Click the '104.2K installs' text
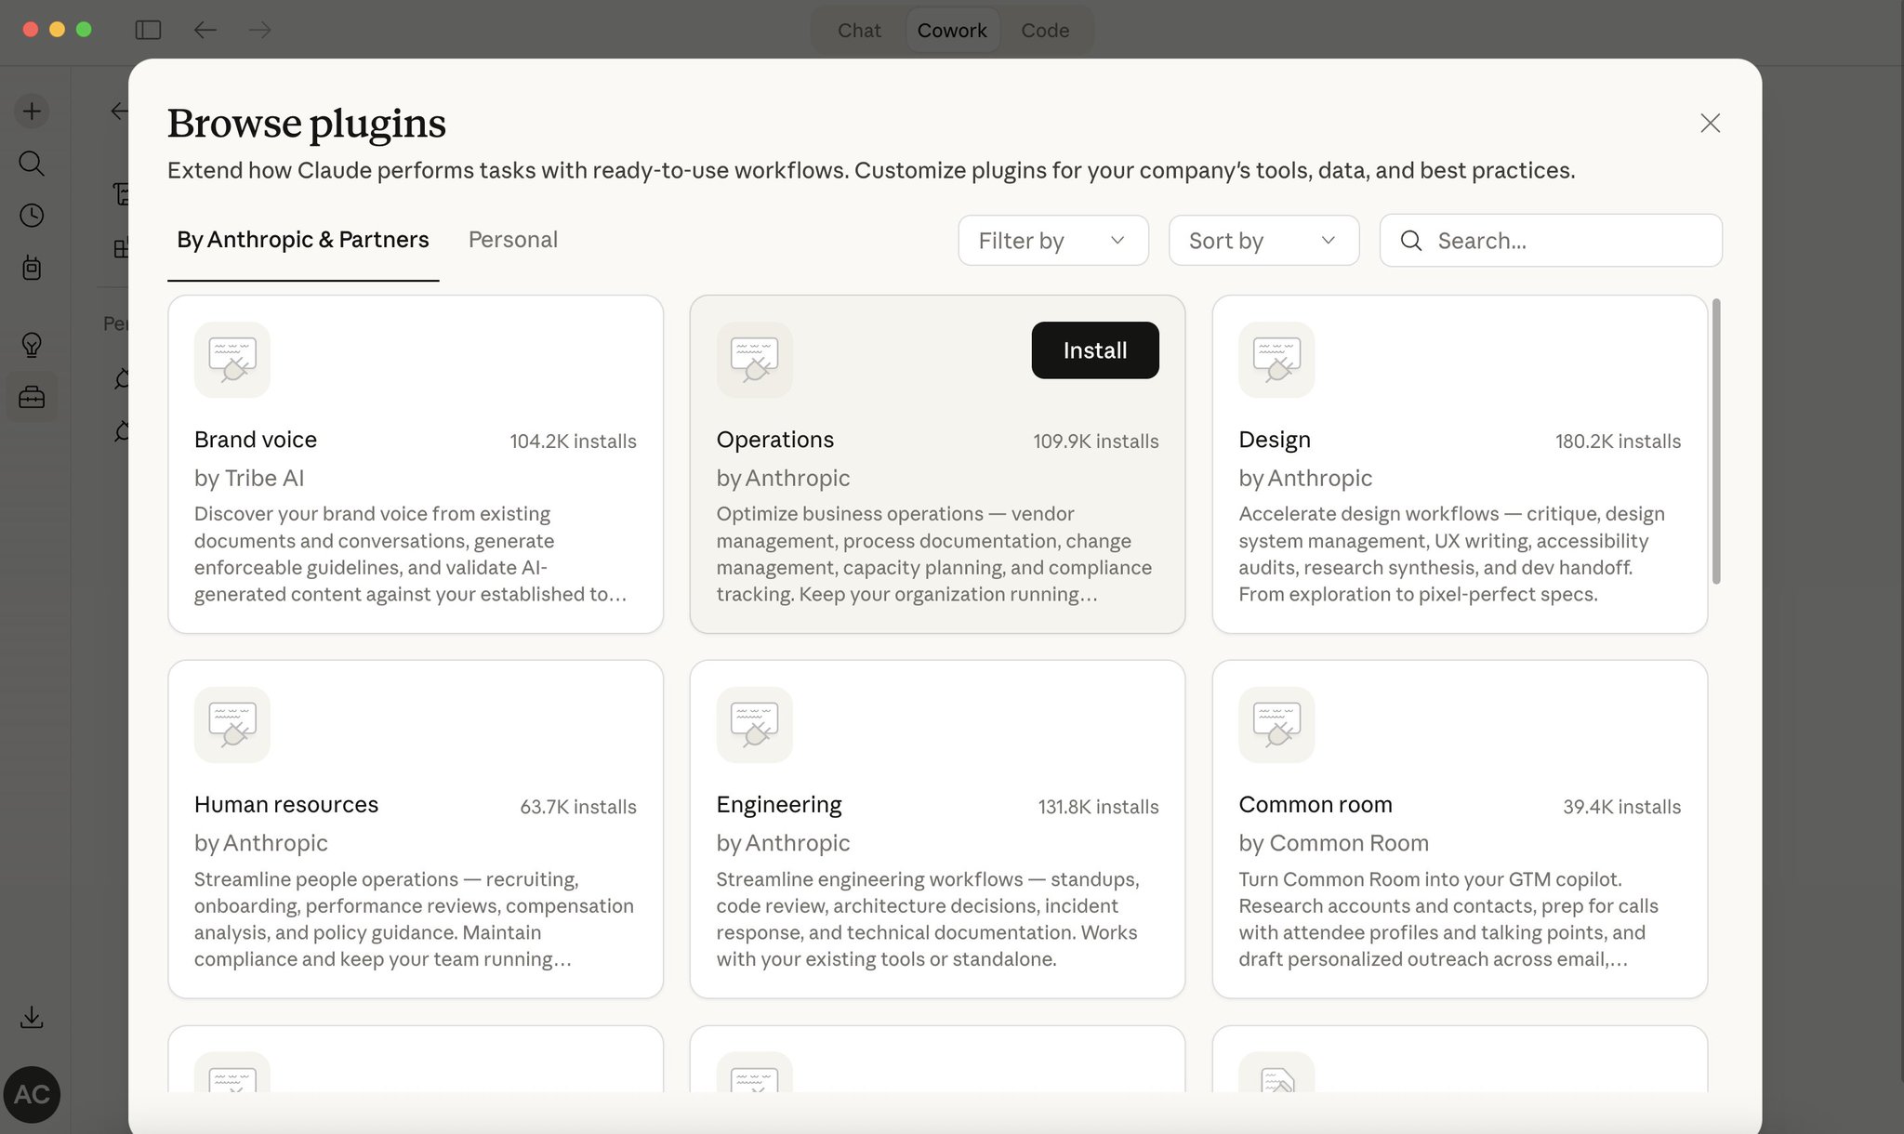This screenshot has height=1134, width=1904. pyautogui.click(x=573, y=442)
